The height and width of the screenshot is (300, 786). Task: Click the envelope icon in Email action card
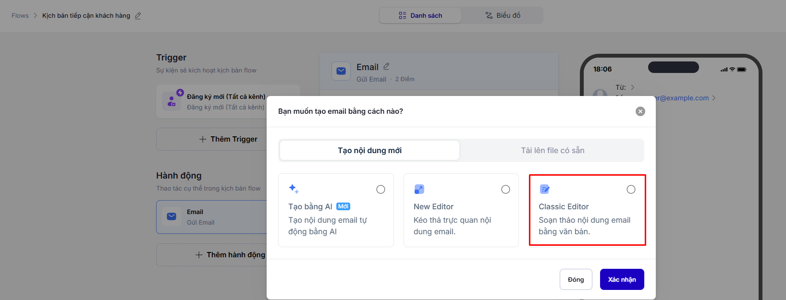tap(172, 216)
